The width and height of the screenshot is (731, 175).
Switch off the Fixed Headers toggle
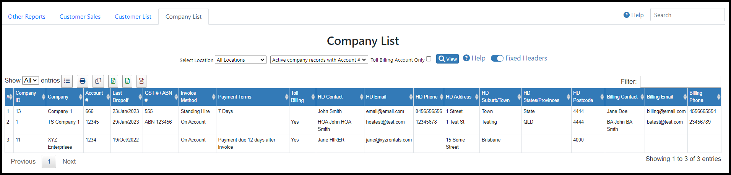(497, 58)
